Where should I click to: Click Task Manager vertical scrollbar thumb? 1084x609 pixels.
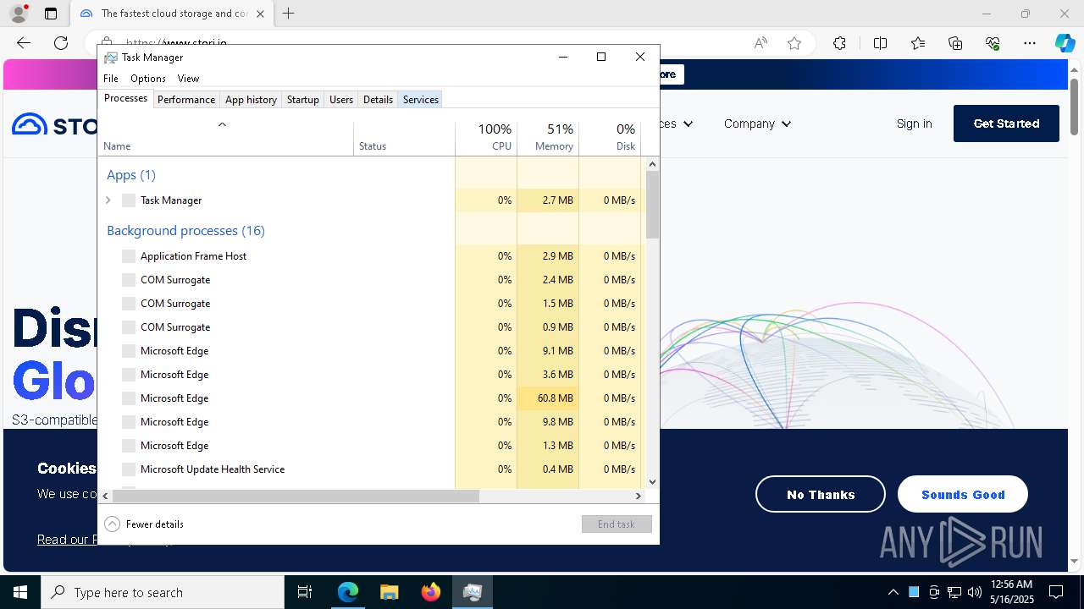pyautogui.click(x=652, y=204)
